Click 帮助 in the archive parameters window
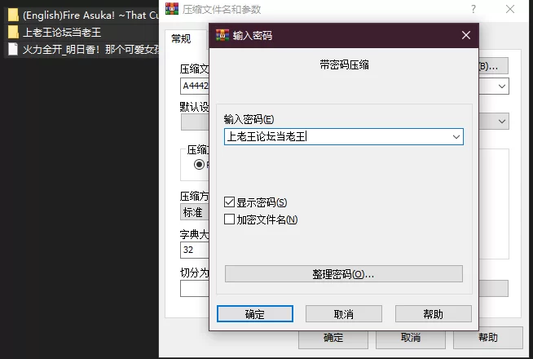 click(x=488, y=338)
